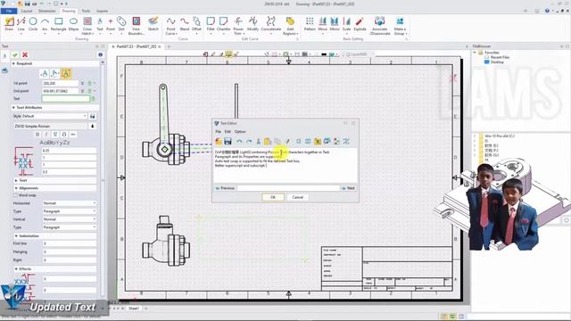Select the Arc tool
Image resolution: width=571 pixels, height=321 pixels.
point(45,24)
